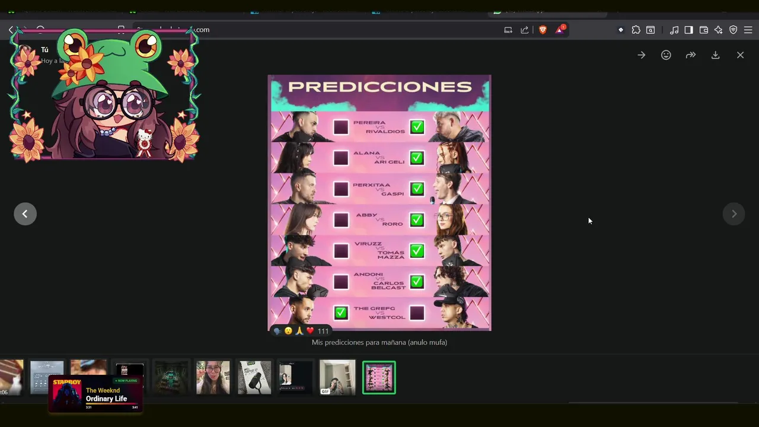Close the media viewer with the X
This screenshot has height=427, width=759.
(740, 55)
